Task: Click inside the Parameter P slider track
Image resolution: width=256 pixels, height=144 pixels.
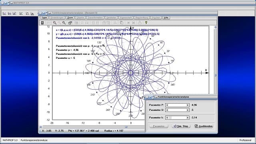Action: tap(177, 105)
